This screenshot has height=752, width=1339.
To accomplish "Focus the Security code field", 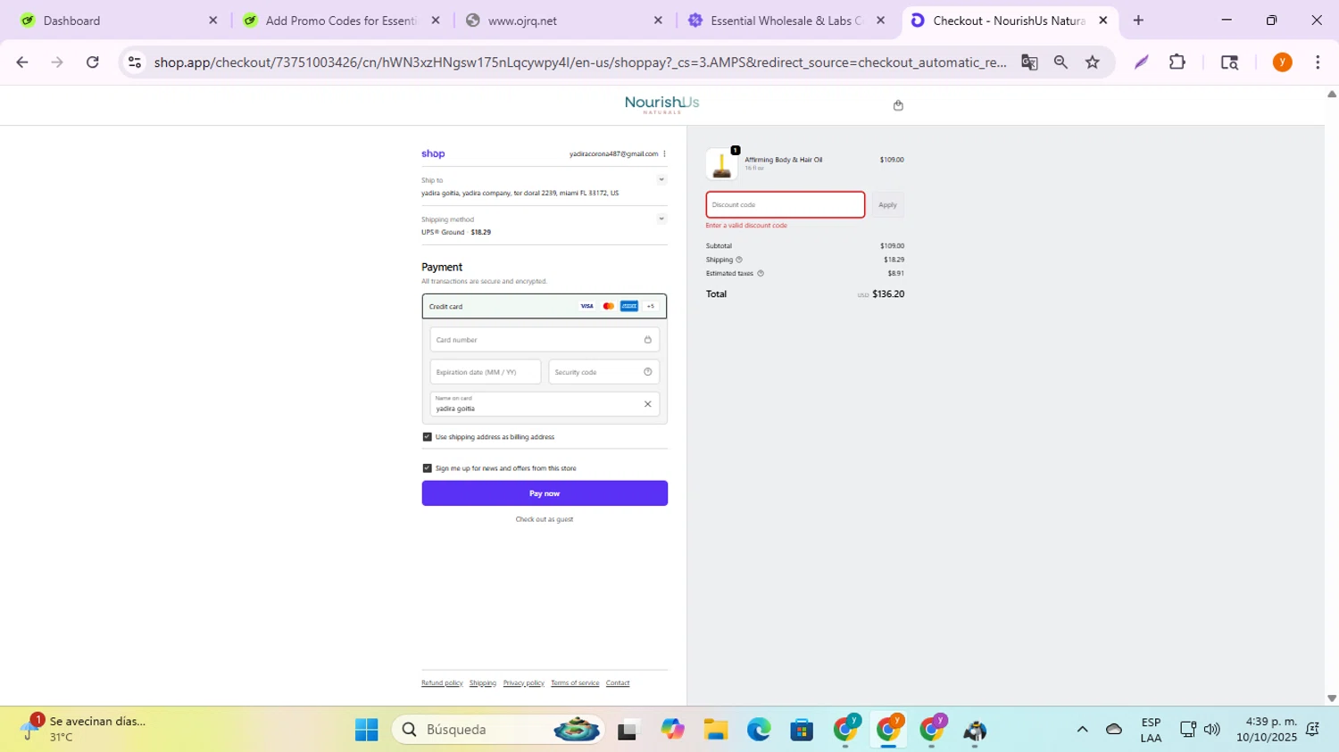I will 604,372.
